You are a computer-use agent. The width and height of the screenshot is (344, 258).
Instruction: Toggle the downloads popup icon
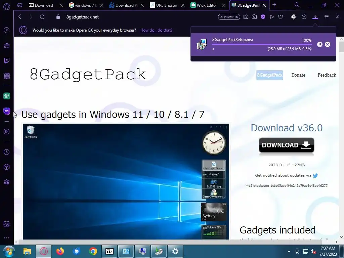click(315, 17)
